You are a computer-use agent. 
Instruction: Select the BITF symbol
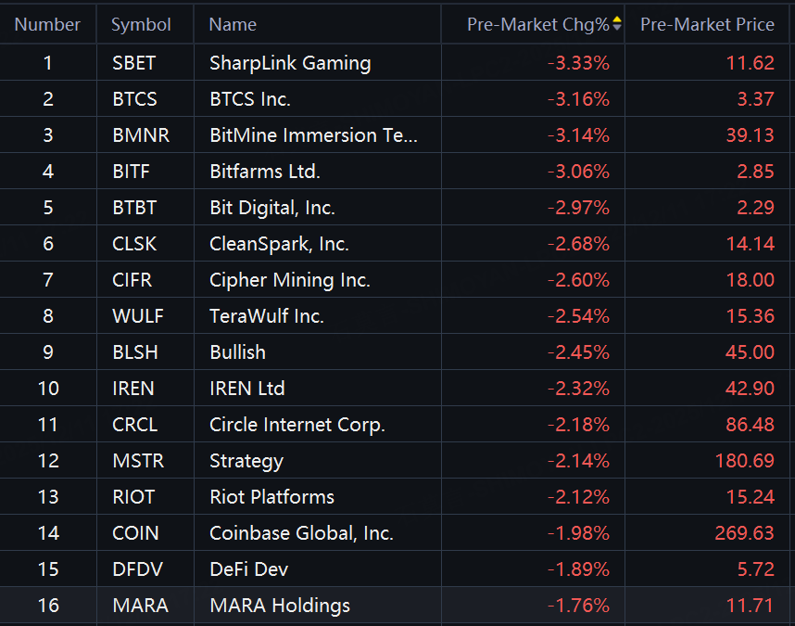[x=131, y=172]
